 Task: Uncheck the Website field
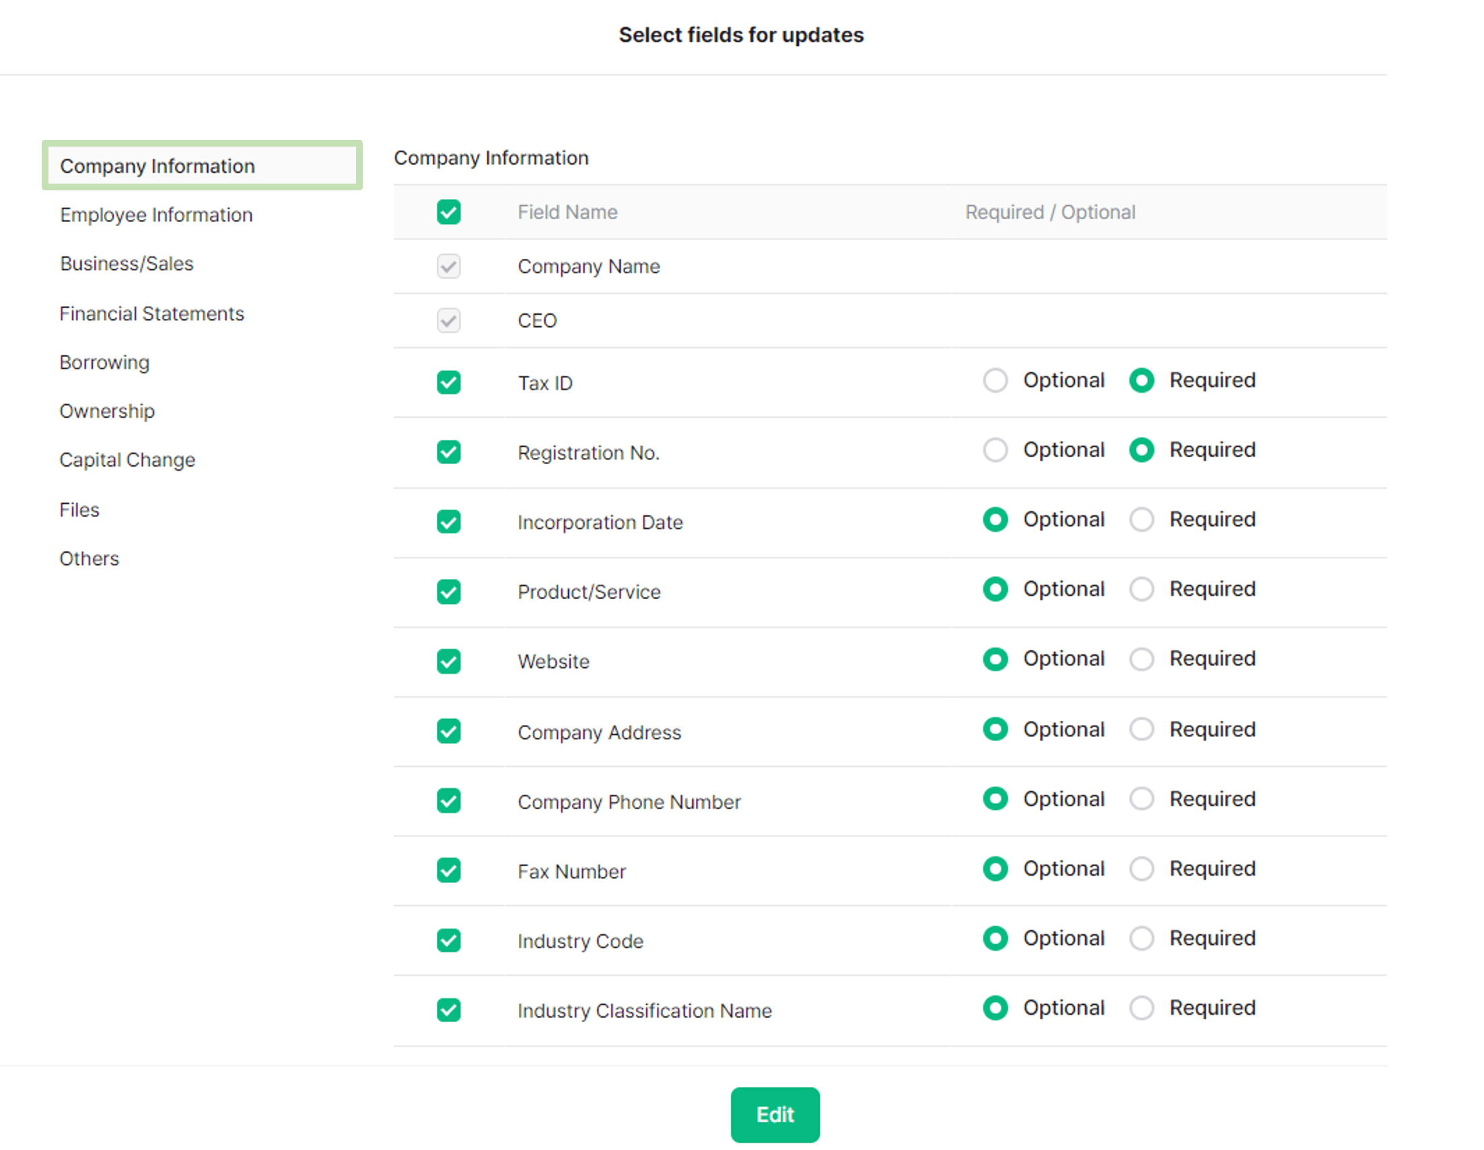click(448, 661)
